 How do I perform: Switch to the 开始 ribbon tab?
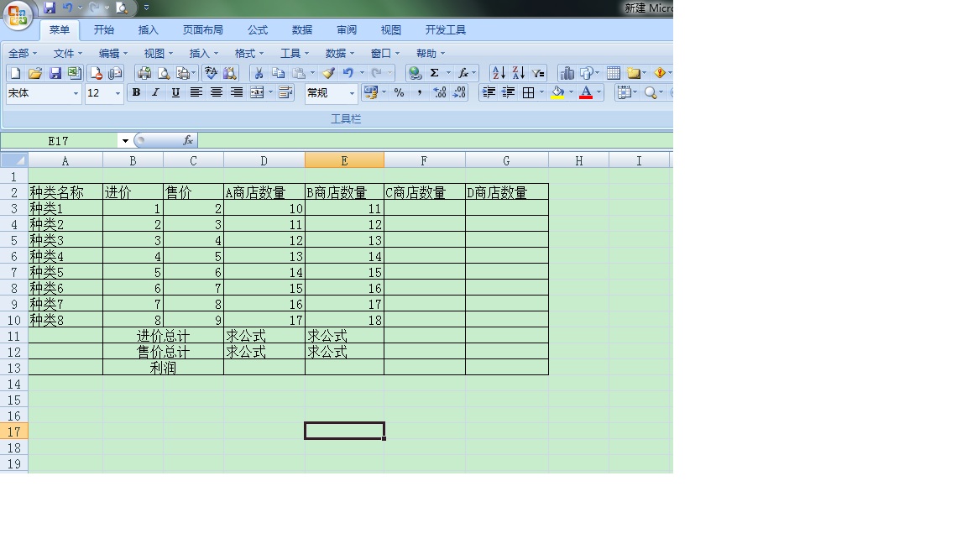click(x=103, y=29)
